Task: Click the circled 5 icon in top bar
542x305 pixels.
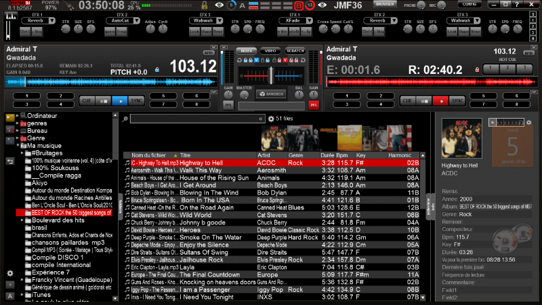Action: click(x=231, y=5)
